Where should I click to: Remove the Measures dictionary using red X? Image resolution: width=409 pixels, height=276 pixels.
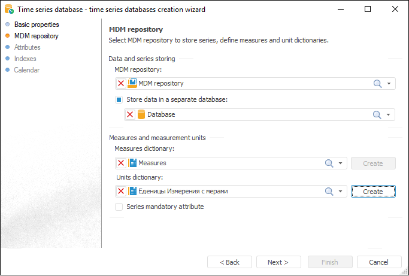[x=121, y=163]
